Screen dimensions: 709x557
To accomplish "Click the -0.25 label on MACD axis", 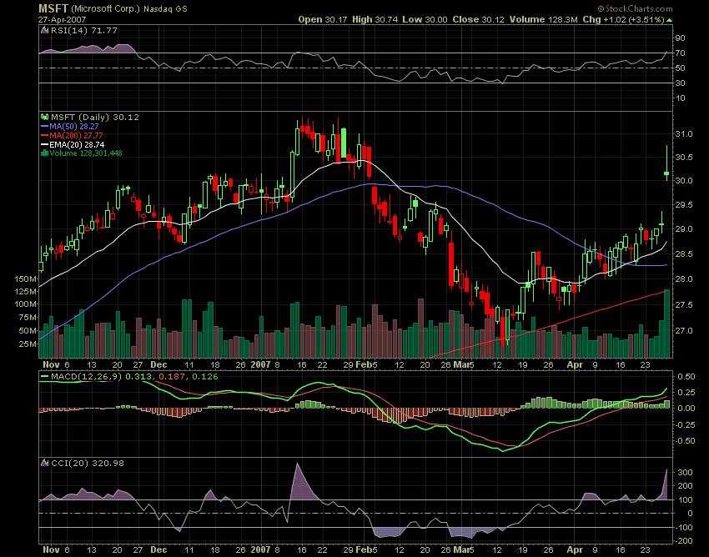I will click(x=685, y=425).
